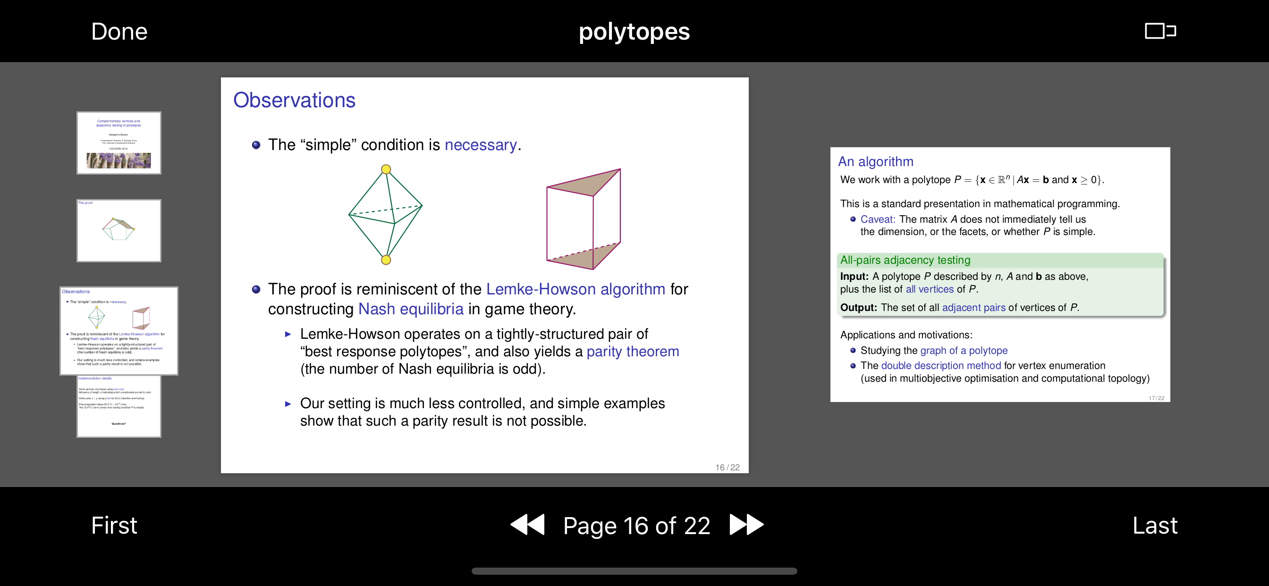This screenshot has width=1269, height=586.
Task: Tap the 'An algorithm' next page preview
Action: [999, 274]
